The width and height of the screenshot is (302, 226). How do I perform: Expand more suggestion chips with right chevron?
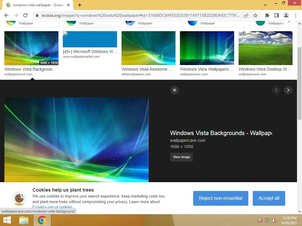point(289,22)
